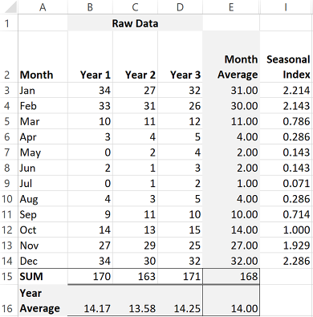Click the Year 1 sum cell 170
Screen dimensions: 313x317
[x=90, y=276]
